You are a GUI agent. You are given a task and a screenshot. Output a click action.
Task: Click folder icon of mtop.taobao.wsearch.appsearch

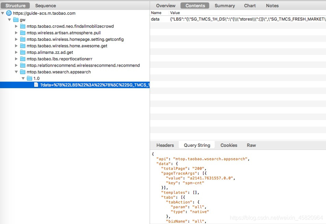point(23,72)
